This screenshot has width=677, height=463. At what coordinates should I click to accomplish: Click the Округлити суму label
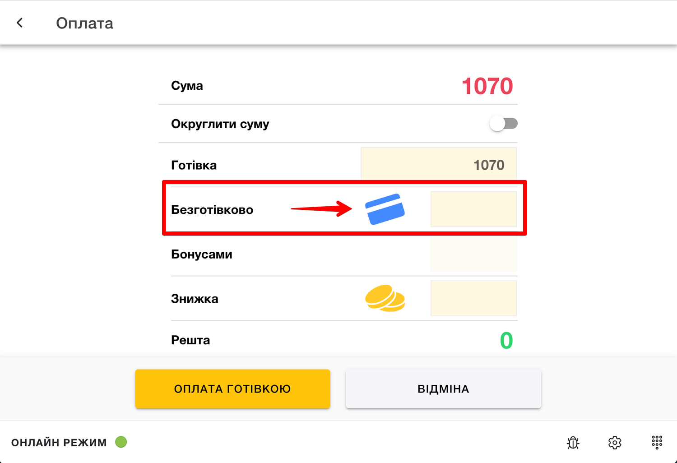[x=220, y=124]
